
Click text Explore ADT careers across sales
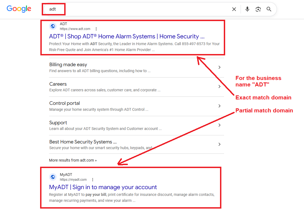click(105, 90)
